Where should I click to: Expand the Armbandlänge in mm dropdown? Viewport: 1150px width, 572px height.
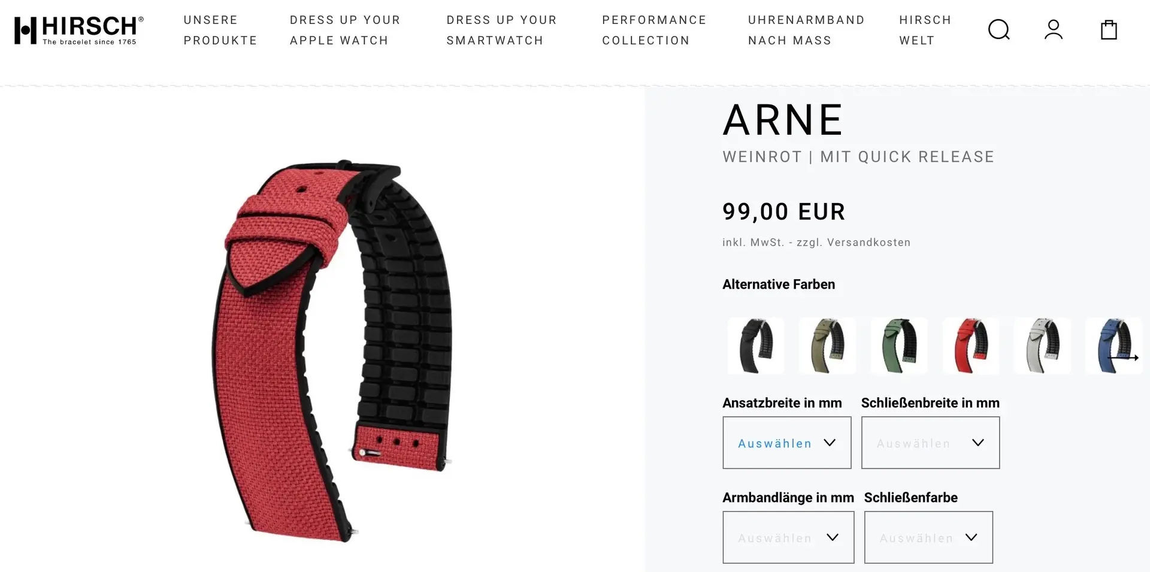point(788,537)
